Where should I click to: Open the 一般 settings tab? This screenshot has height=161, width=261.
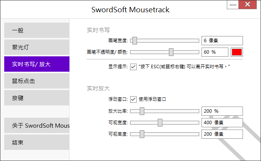[x=36, y=30]
